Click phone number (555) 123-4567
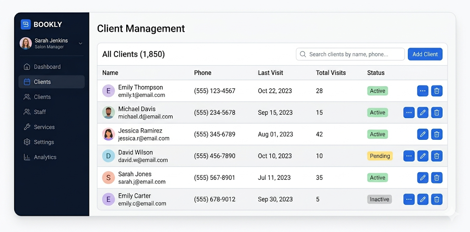Screen dimensions: 470x232 click(215, 91)
